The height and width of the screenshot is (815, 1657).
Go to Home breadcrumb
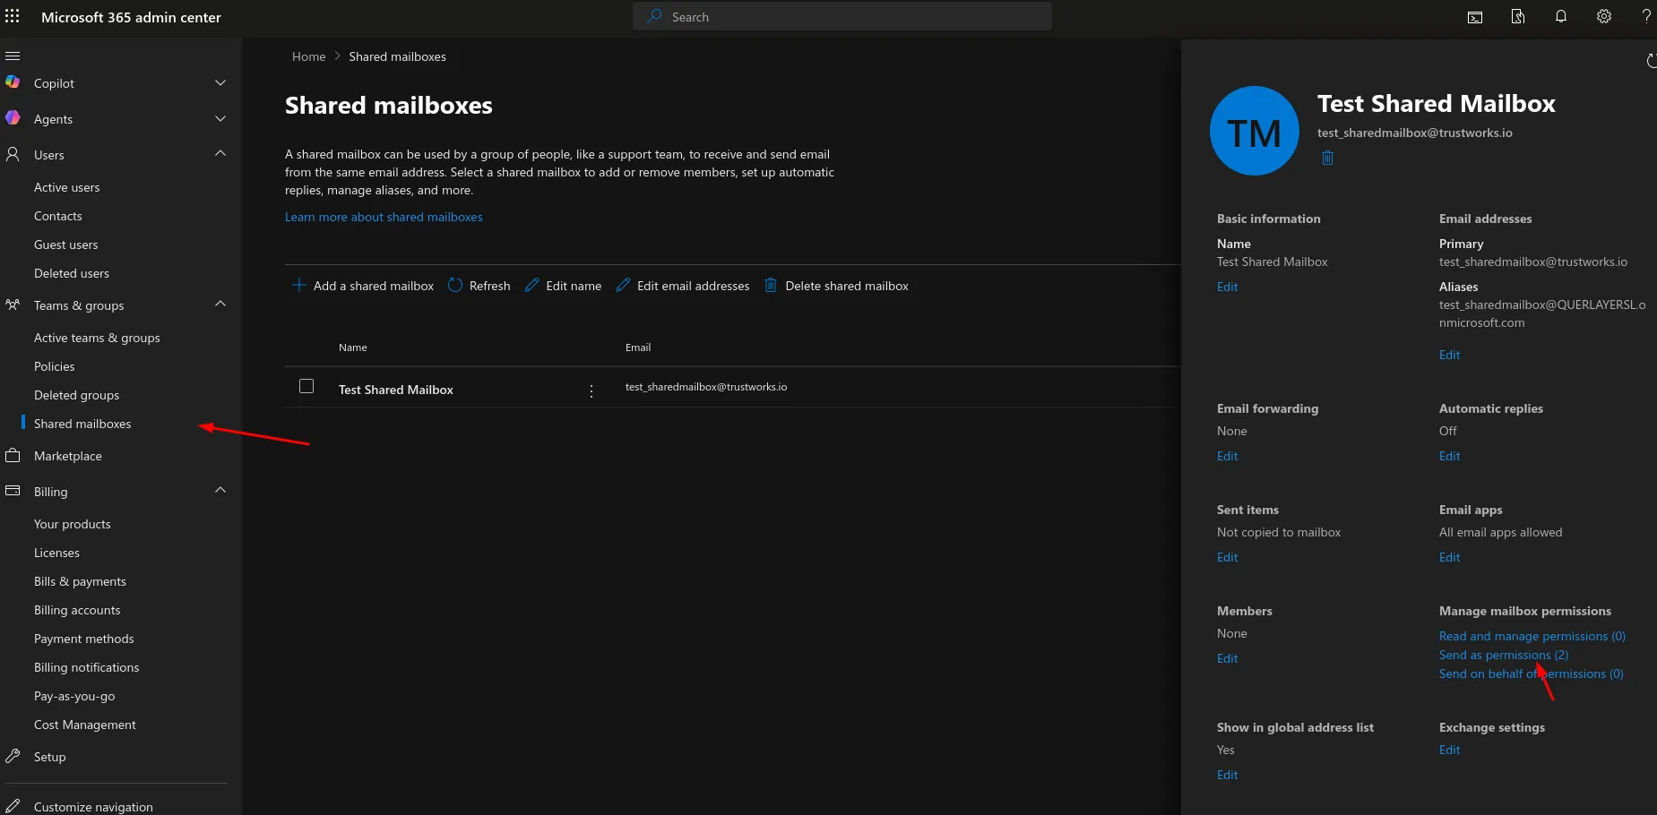[309, 56]
